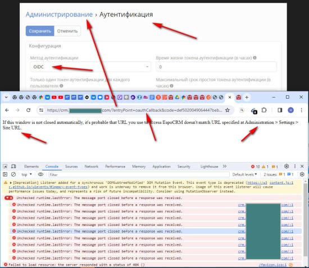
Task: Toggle the live expression eye icon
Action: 40,174
